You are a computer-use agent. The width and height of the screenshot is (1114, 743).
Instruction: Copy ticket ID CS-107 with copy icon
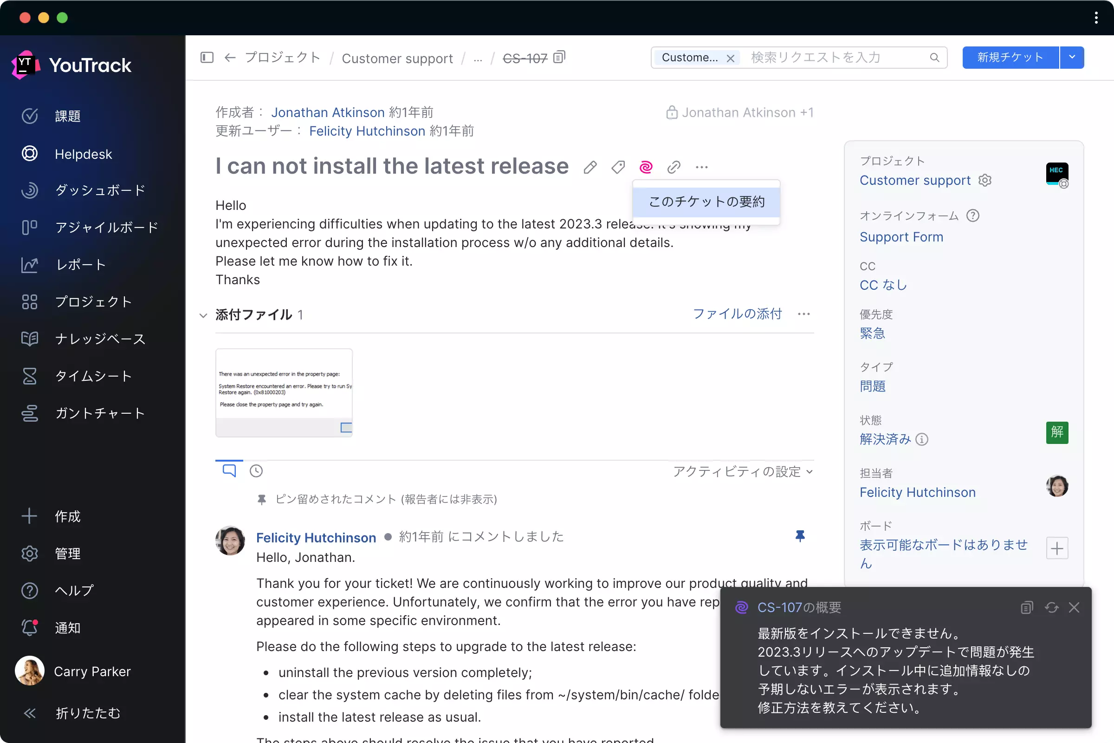(559, 57)
